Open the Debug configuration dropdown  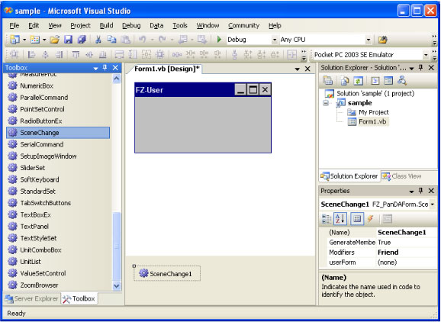click(x=275, y=40)
